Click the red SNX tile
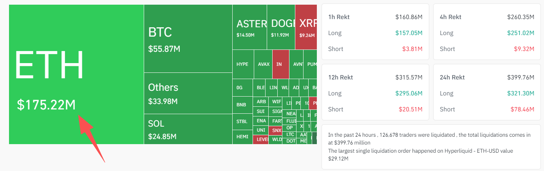 tap(277, 130)
